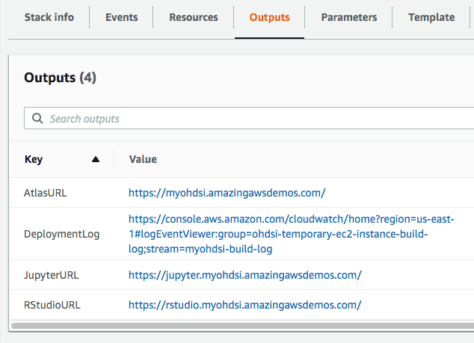474x343 pixels.
Task: Open the myohdsi.amazingawsdemos.com Atlas link
Action: tap(227, 192)
